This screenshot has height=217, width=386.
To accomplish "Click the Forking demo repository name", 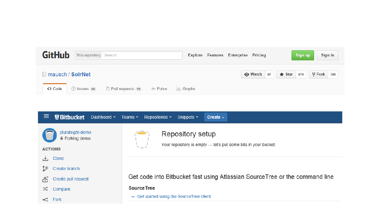I will pos(78,139).
